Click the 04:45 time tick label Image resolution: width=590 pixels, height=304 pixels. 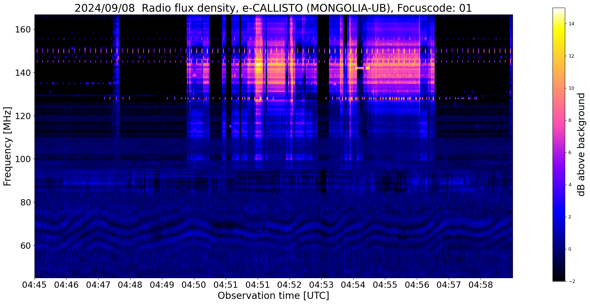point(35,285)
